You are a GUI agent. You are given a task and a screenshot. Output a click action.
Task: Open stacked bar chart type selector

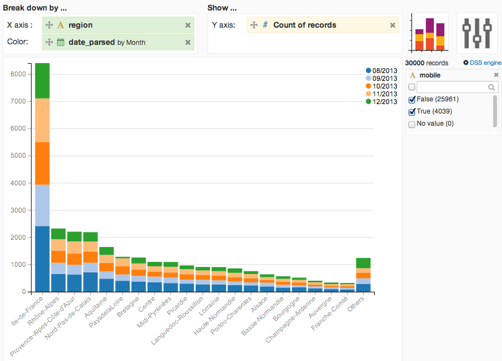tap(428, 33)
